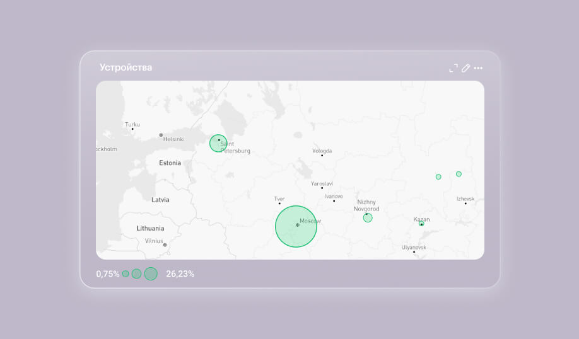Click the Ulyanovsk city label
The image size is (579, 339).
click(x=414, y=248)
